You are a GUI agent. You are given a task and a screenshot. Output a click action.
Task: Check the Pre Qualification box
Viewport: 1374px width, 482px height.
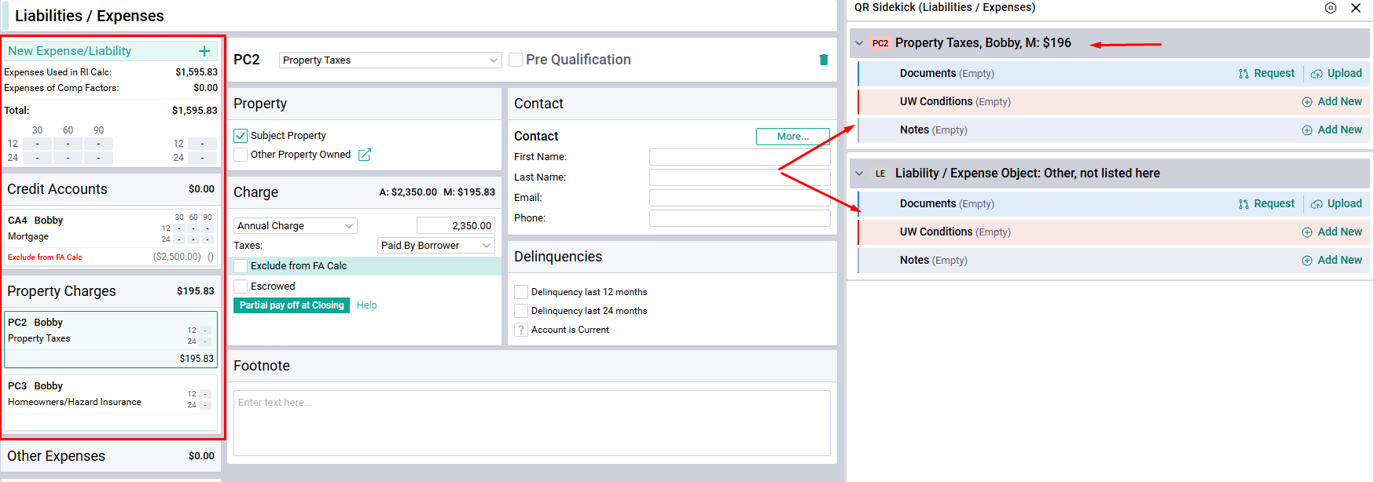click(516, 60)
